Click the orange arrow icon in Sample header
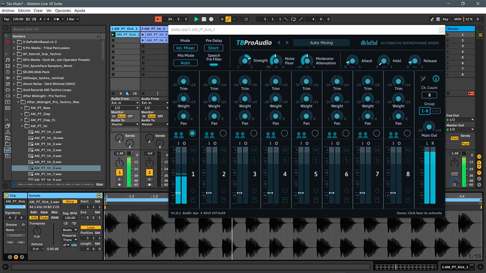This screenshot has height=273, width=486. click(x=98, y=196)
